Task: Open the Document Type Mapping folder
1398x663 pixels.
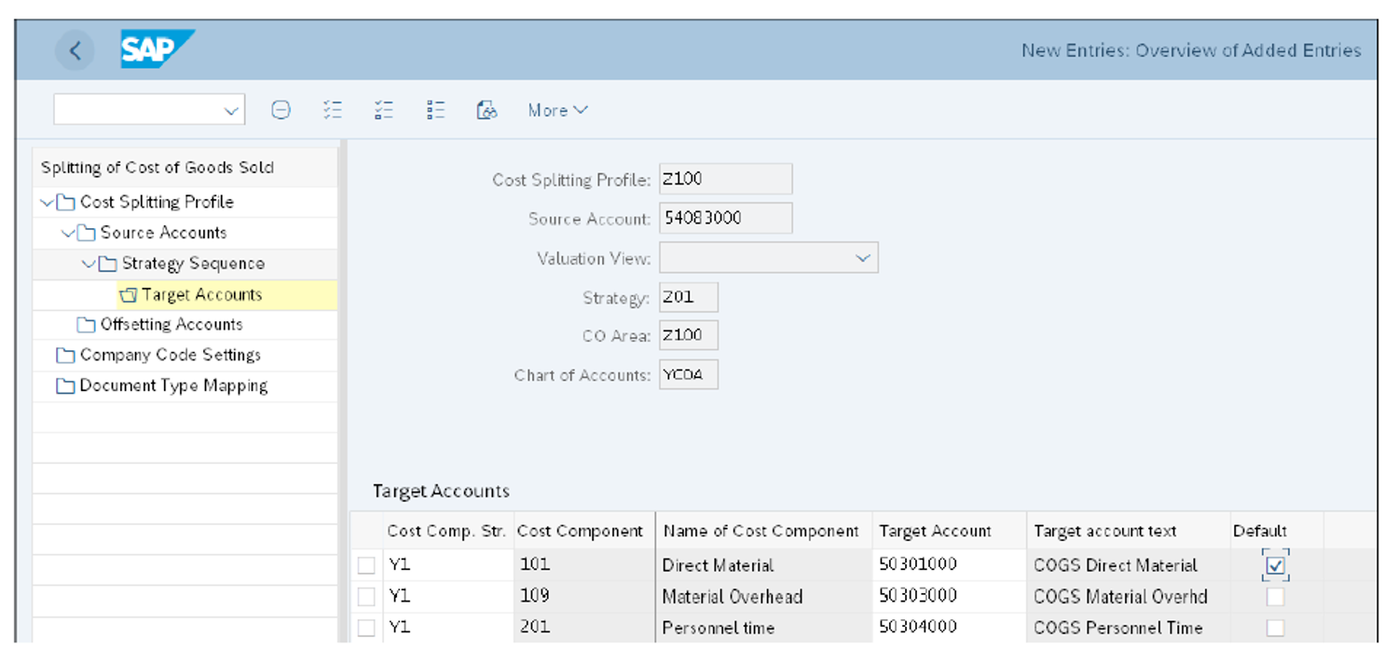Action: click(173, 386)
